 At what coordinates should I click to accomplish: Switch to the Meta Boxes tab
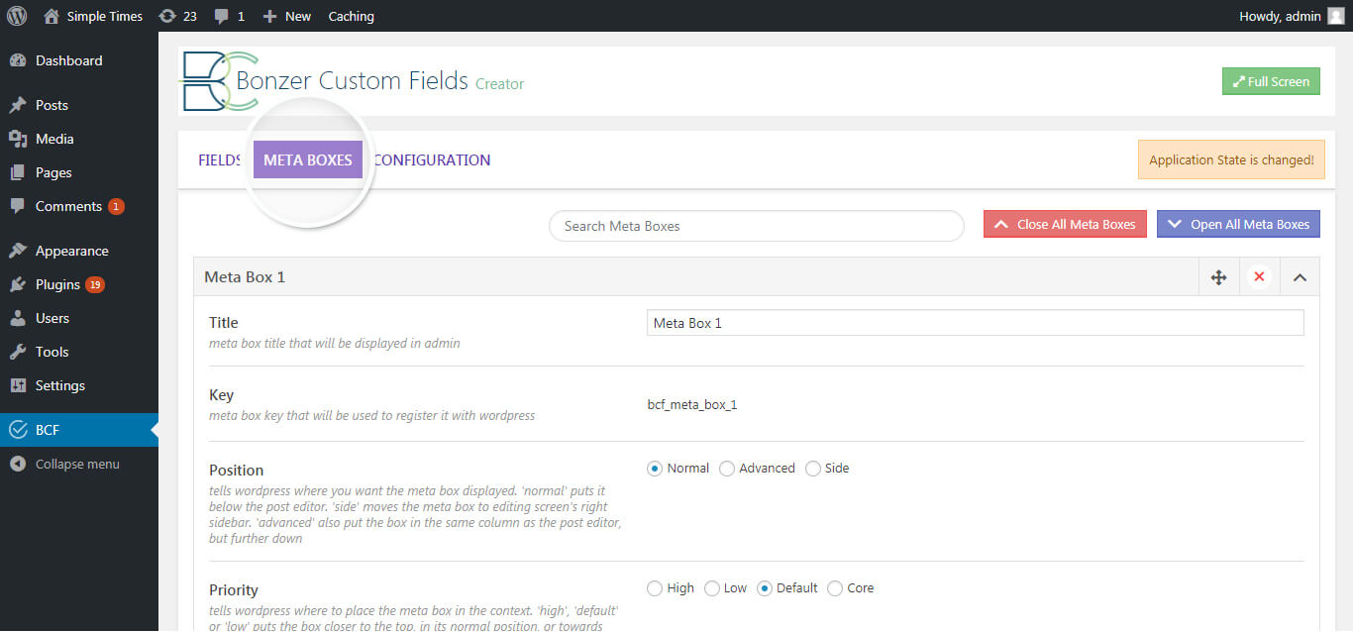click(x=308, y=159)
